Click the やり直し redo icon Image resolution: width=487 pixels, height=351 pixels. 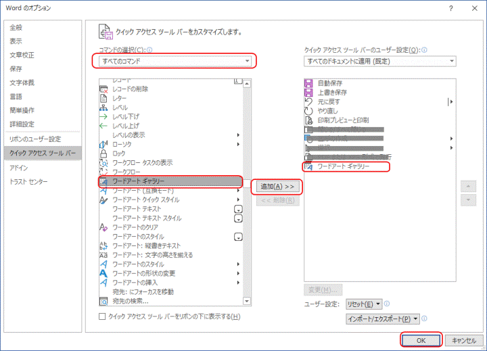[x=308, y=111]
